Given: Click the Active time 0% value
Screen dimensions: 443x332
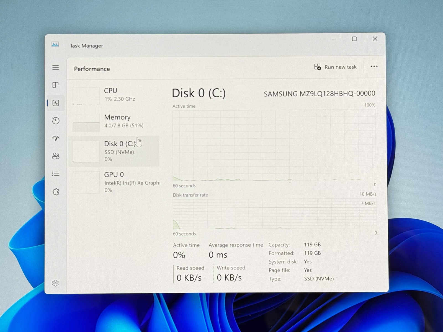Looking at the screenshot, I should coord(179,255).
